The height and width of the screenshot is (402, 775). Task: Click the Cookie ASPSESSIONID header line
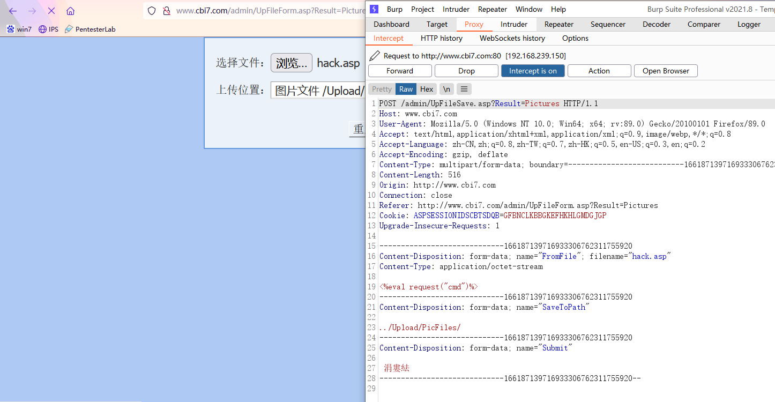[x=493, y=215]
